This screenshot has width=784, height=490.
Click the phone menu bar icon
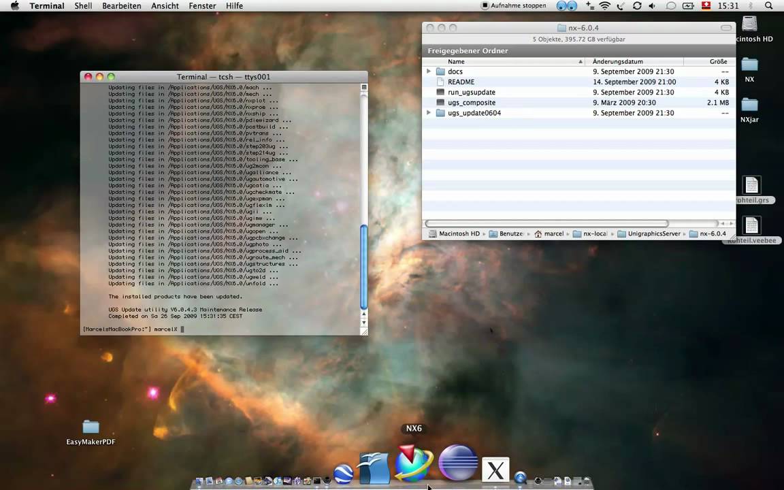(621, 6)
